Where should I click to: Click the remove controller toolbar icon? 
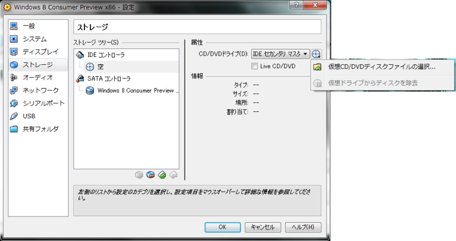click(x=173, y=175)
